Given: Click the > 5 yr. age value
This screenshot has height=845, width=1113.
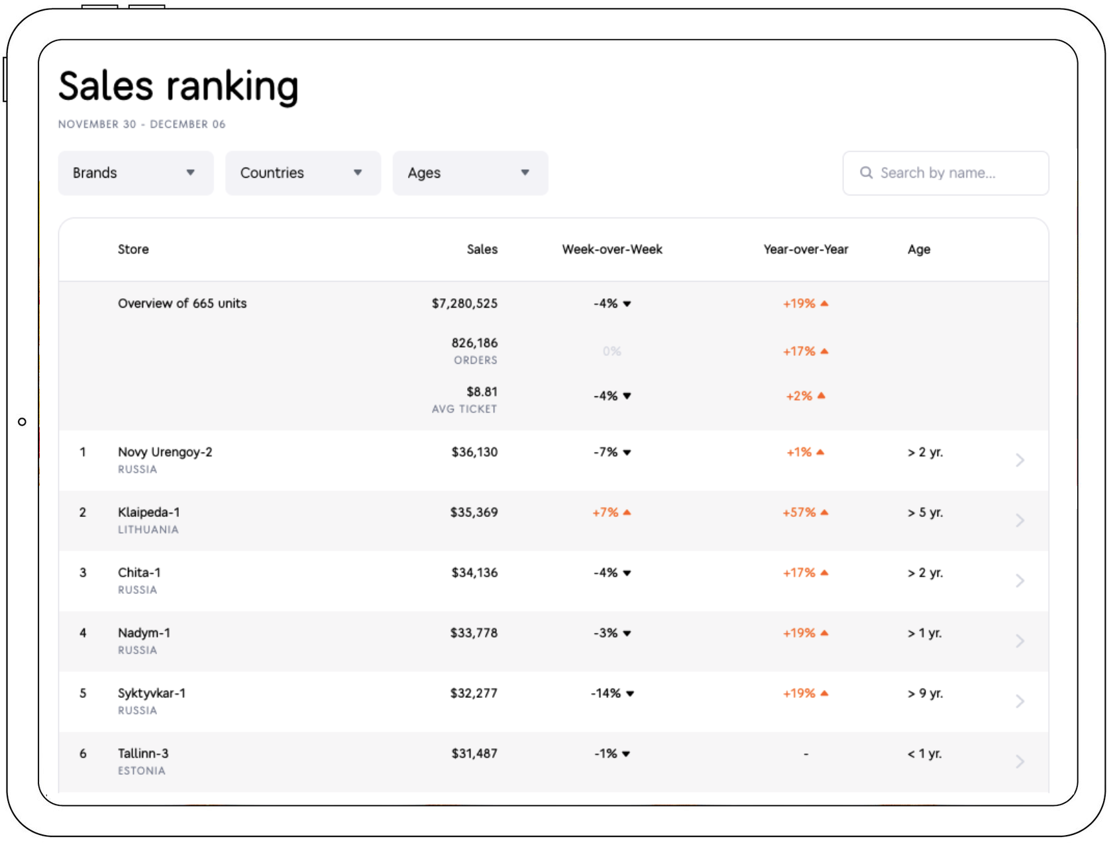Looking at the screenshot, I should (925, 512).
